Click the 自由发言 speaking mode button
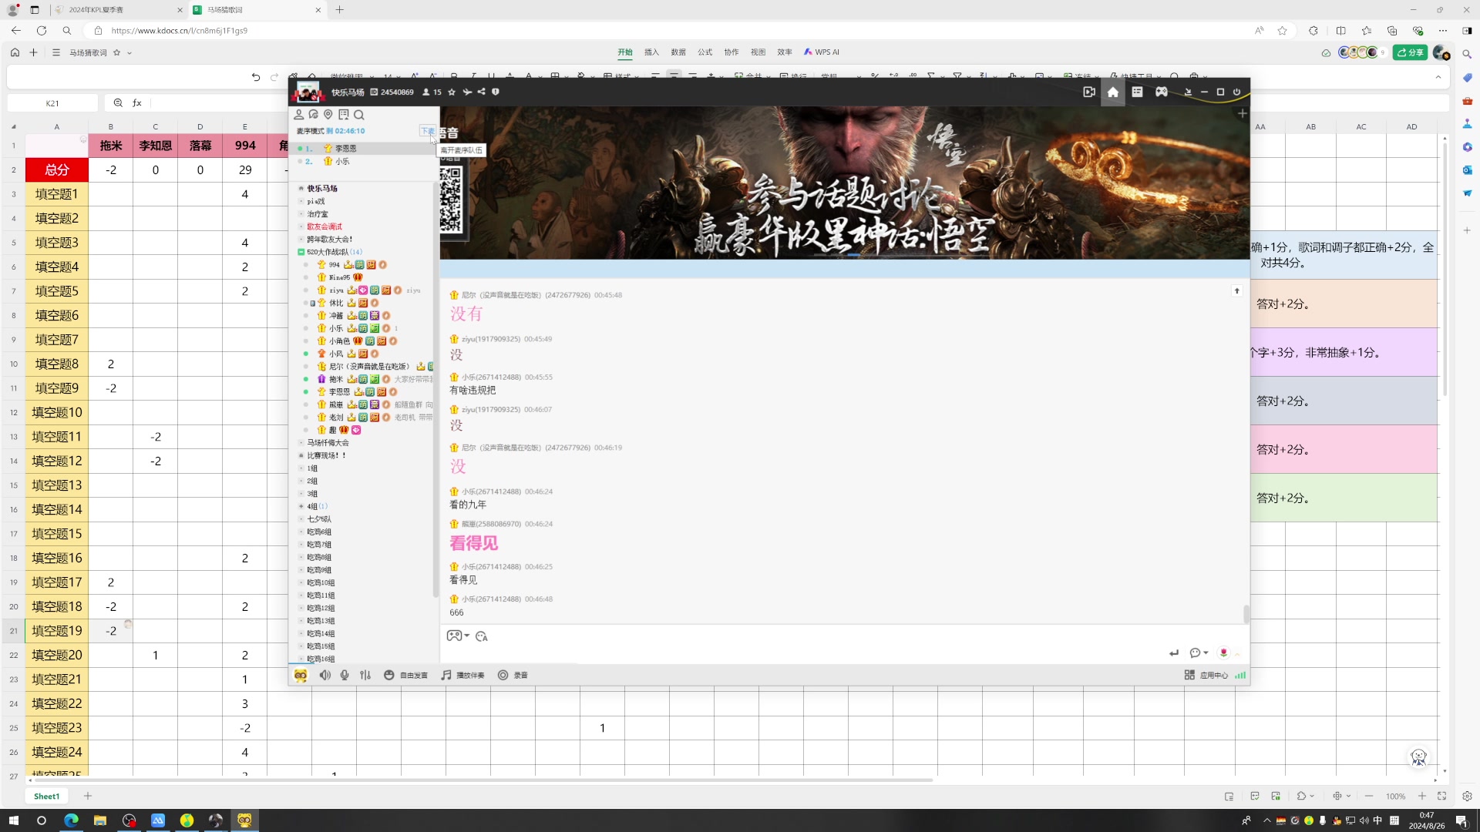This screenshot has height=832, width=1480. [405, 675]
